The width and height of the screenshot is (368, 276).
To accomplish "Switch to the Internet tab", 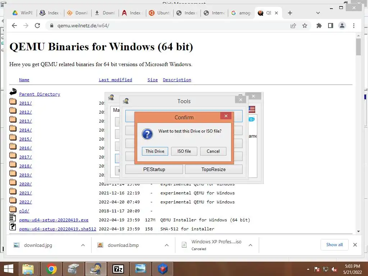I will [x=214, y=13].
